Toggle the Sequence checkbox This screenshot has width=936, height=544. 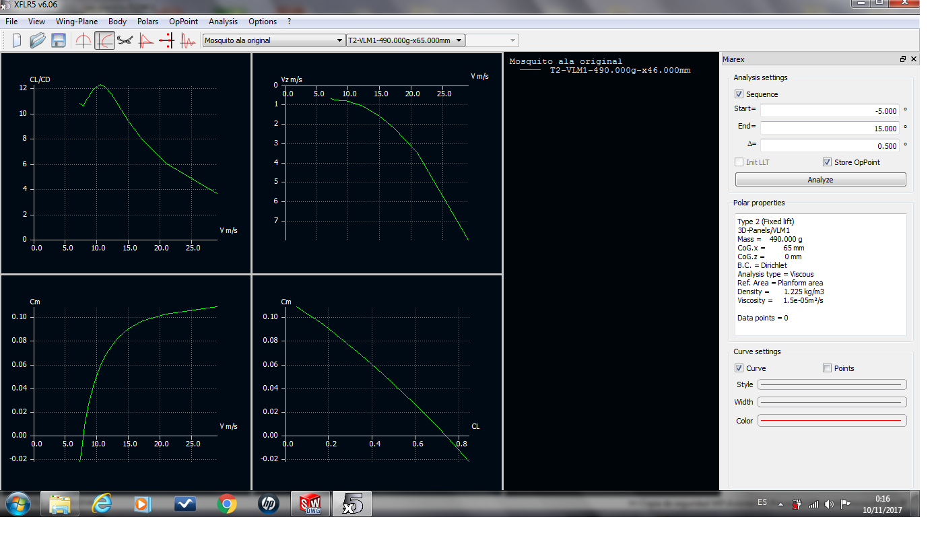739,94
